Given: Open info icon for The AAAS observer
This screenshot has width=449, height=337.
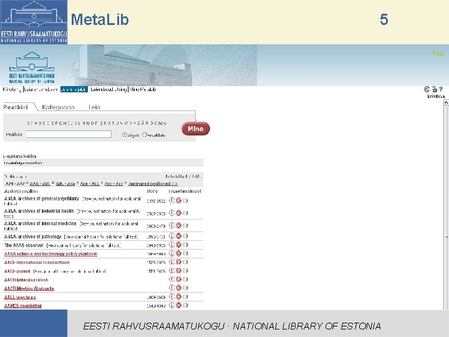Looking at the screenshot, I should [171, 245].
